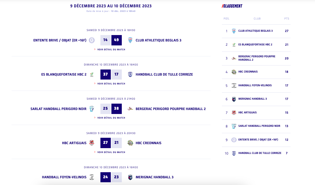The height and width of the screenshot is (185, 315).
Task: Click the 14–49 score box
Action: (x=111, y=40)
